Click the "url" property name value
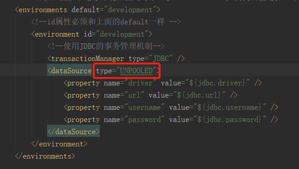Screen dimensions: 299x169 (x=134, y=95)
